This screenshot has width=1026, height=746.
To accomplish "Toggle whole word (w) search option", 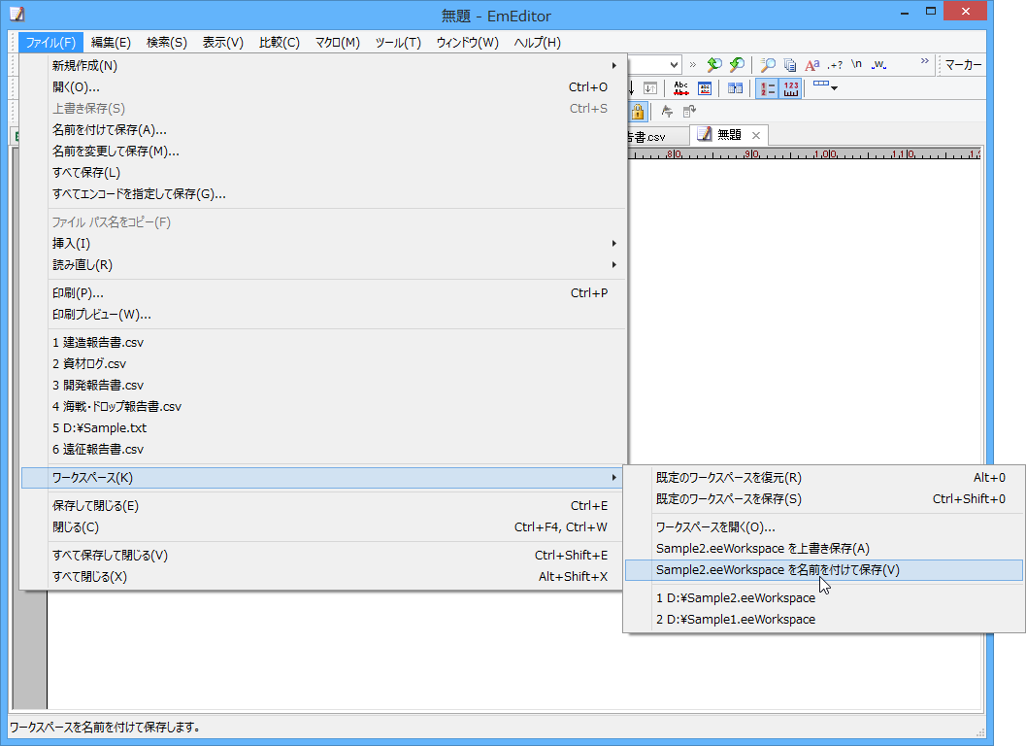I will click(878, 64).
